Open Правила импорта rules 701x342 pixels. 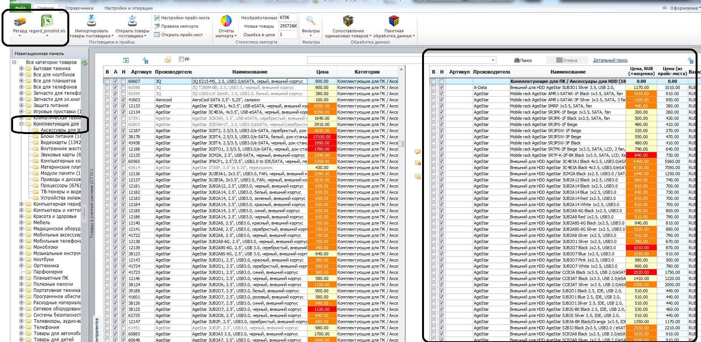tap(176, 26)
